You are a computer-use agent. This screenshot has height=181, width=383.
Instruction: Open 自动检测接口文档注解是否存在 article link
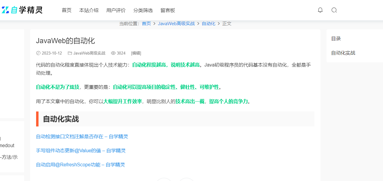(x=82, y=137)
